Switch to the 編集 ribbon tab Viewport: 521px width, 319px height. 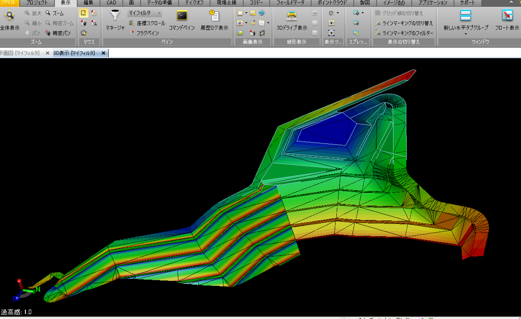tap(88, 3)
